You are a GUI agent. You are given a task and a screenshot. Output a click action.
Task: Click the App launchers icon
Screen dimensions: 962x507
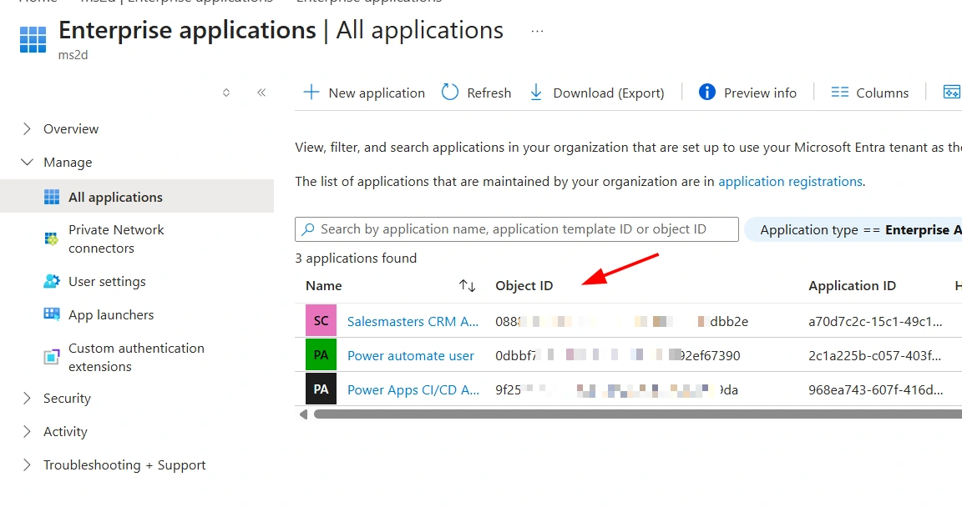52,314
